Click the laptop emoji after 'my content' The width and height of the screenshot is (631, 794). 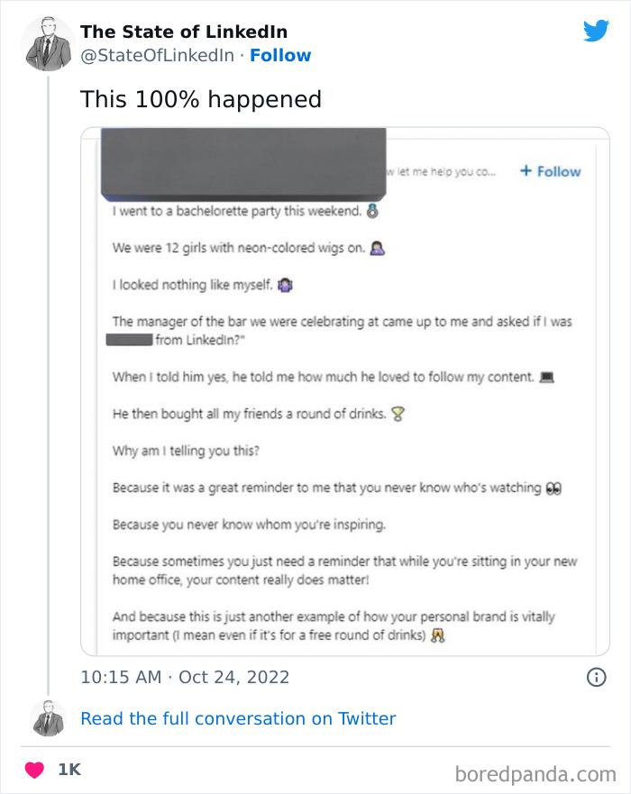coord(545,377)
